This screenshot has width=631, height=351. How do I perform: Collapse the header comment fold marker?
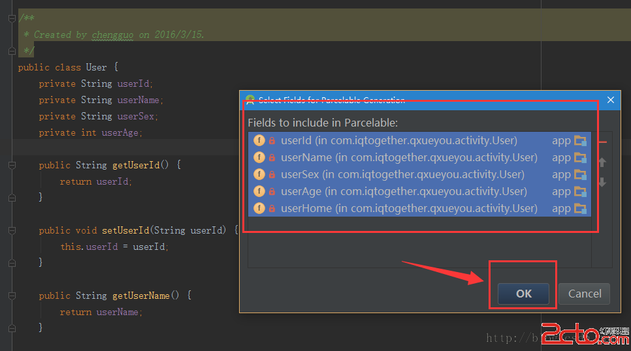(12, 18)
